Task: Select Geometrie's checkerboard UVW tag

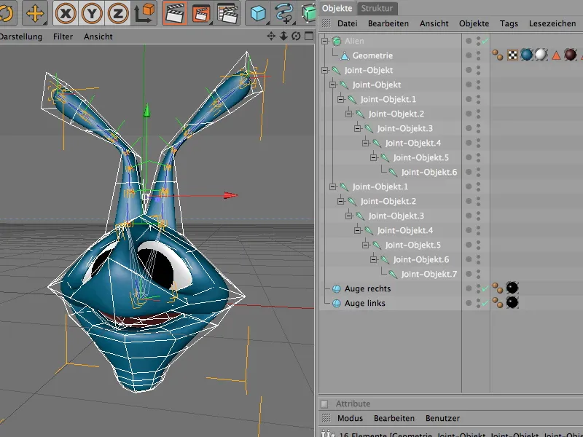Action: click(x=512, y=55)
